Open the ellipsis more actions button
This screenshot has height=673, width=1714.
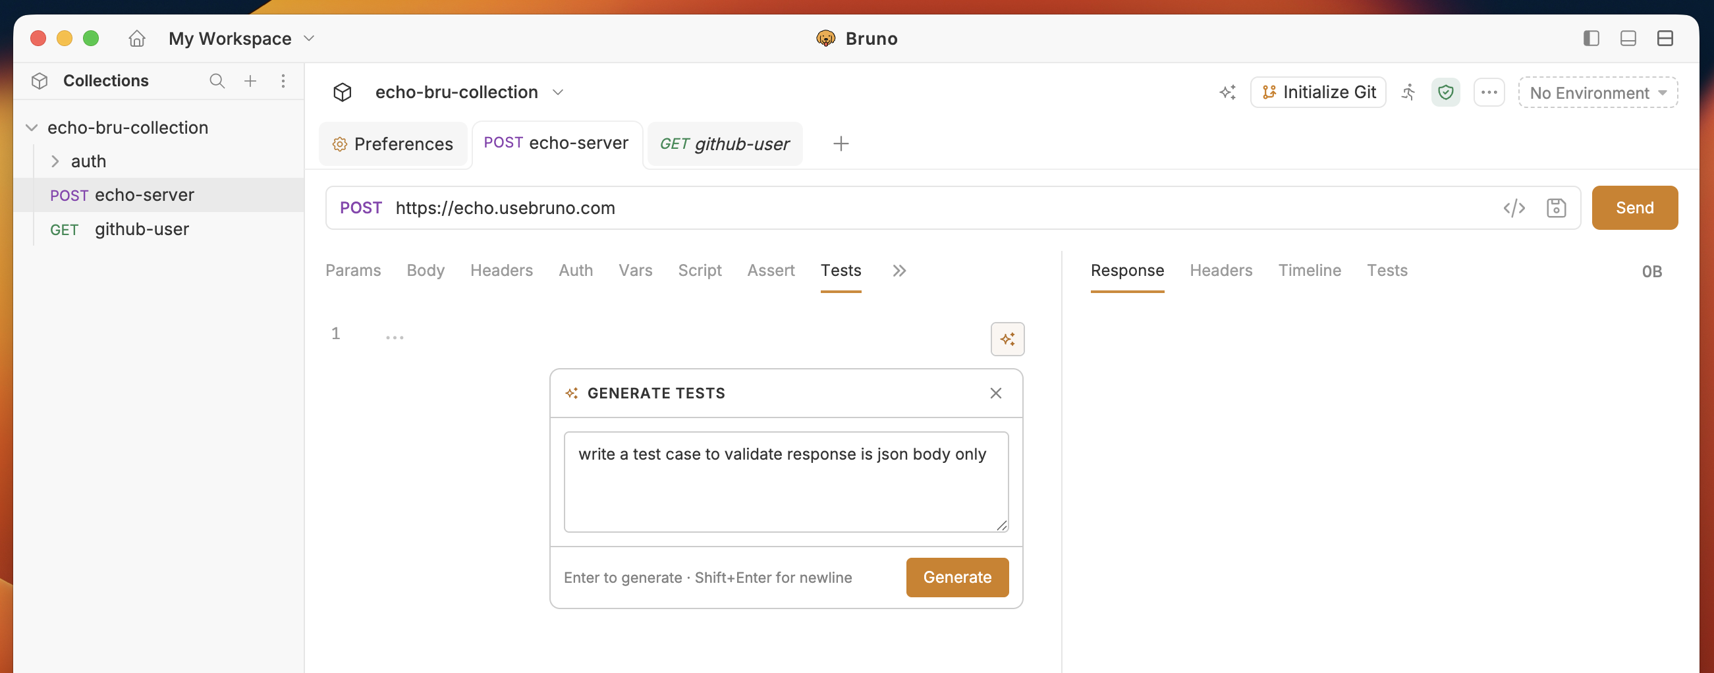[x=1489, y=92]
